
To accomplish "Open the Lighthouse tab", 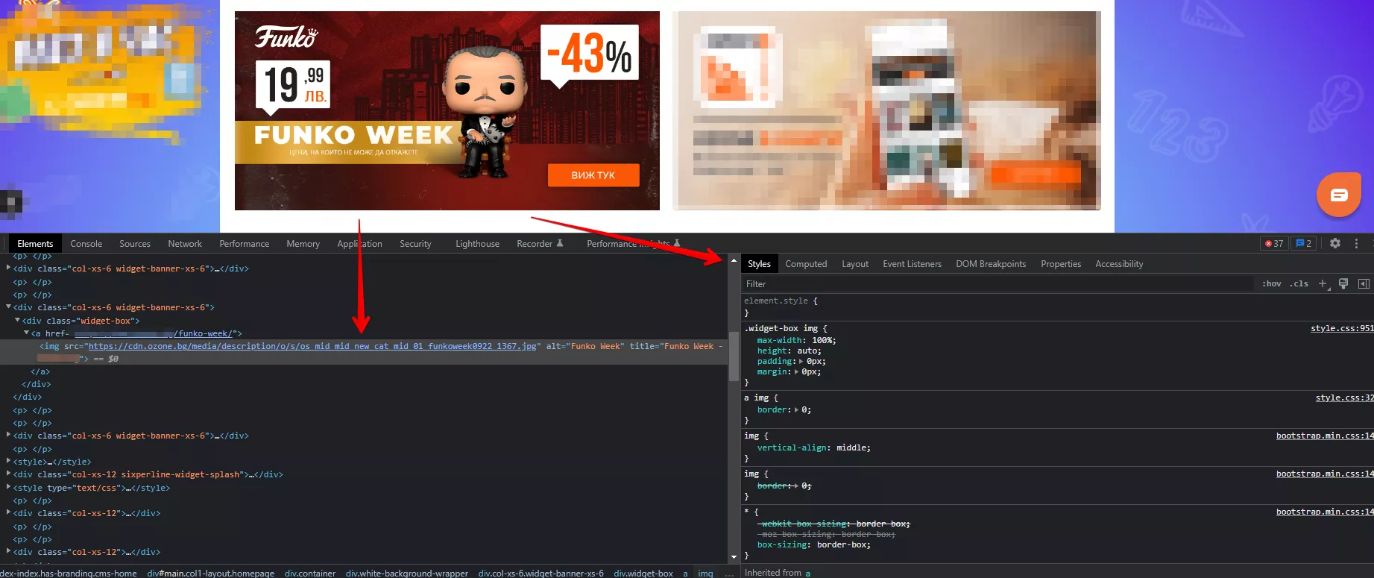I will click(478, 244).
